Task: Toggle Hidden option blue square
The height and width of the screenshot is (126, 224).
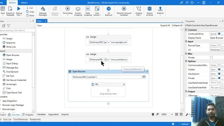Action: pyautogui.click(x=219, y=69)
